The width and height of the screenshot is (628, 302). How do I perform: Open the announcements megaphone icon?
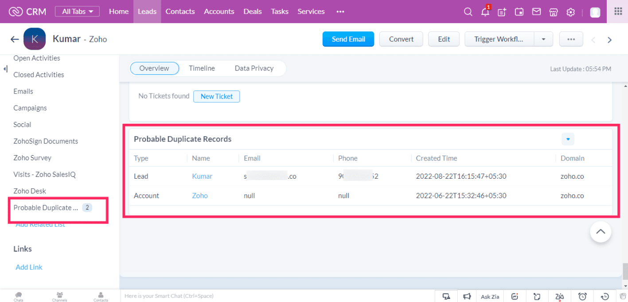point(467,296)
